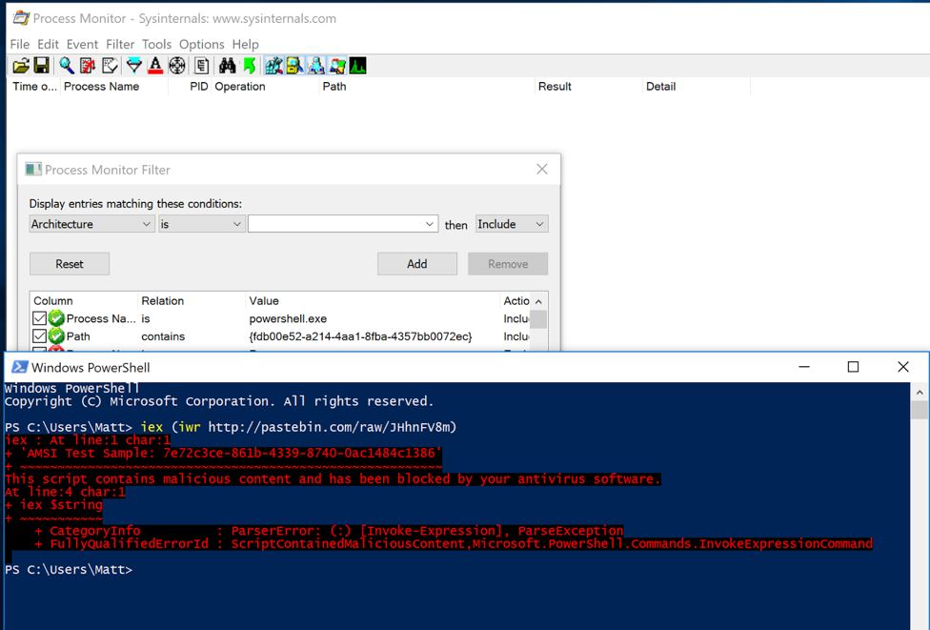The width and height of the screenshot is (930, 630).
Task: Click the empty filter value input field
Action: 334,224
